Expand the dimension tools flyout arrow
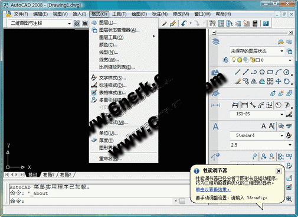The width and height of the screenshot is (298, 217). click(x=292, y=108)
